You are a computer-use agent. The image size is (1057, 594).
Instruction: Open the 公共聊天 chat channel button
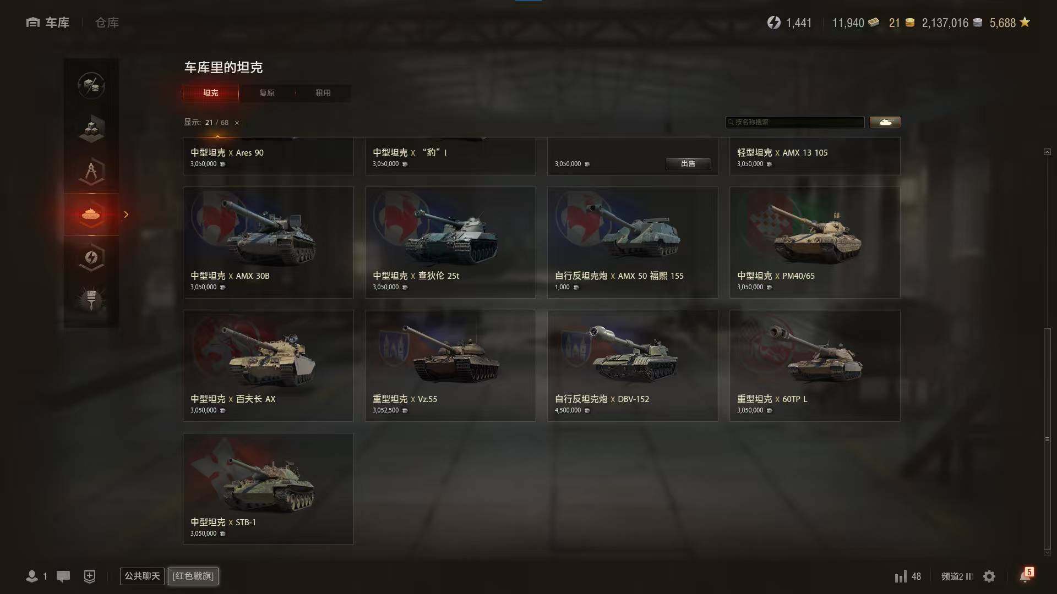[x=142, y=576]
